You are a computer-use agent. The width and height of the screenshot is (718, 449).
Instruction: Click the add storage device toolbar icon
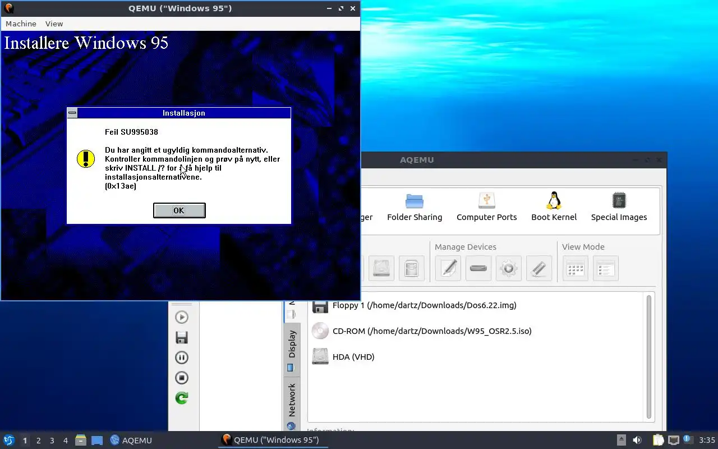point(411,268)
